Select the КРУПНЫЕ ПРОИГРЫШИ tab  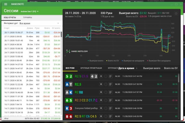pos(91,68)
